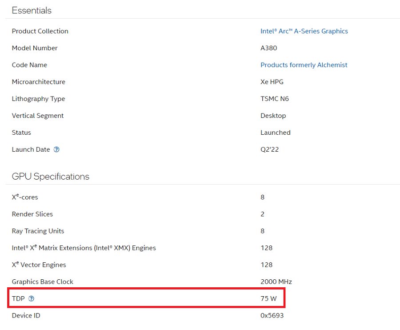Click the Xe Vector Engines label
Image resolution: width=400 pixels, height=330 pixels.
click(39, 265)
